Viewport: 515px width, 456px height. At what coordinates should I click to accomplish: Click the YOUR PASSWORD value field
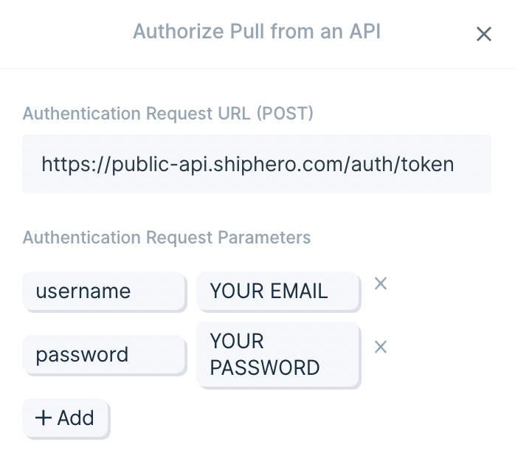(x=277, y=354)
